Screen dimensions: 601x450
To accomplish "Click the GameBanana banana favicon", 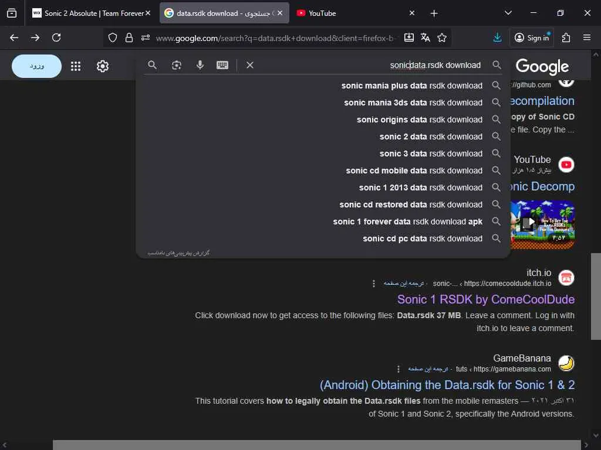I will point(566,363).
